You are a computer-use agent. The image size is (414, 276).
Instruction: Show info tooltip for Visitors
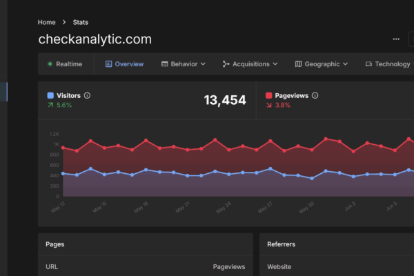point(87,95)
